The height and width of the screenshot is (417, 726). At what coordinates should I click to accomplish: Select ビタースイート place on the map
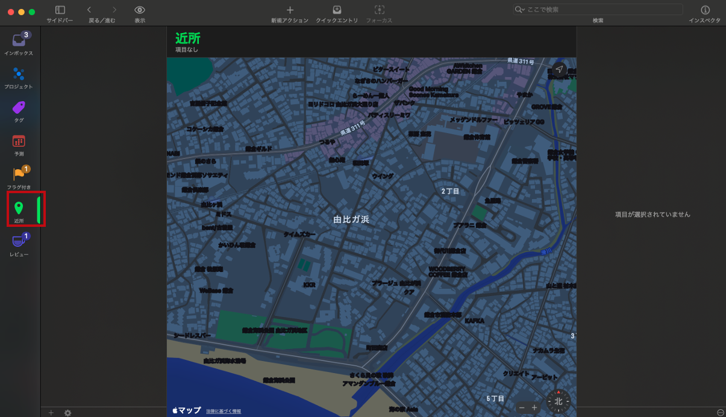point(391,70)
